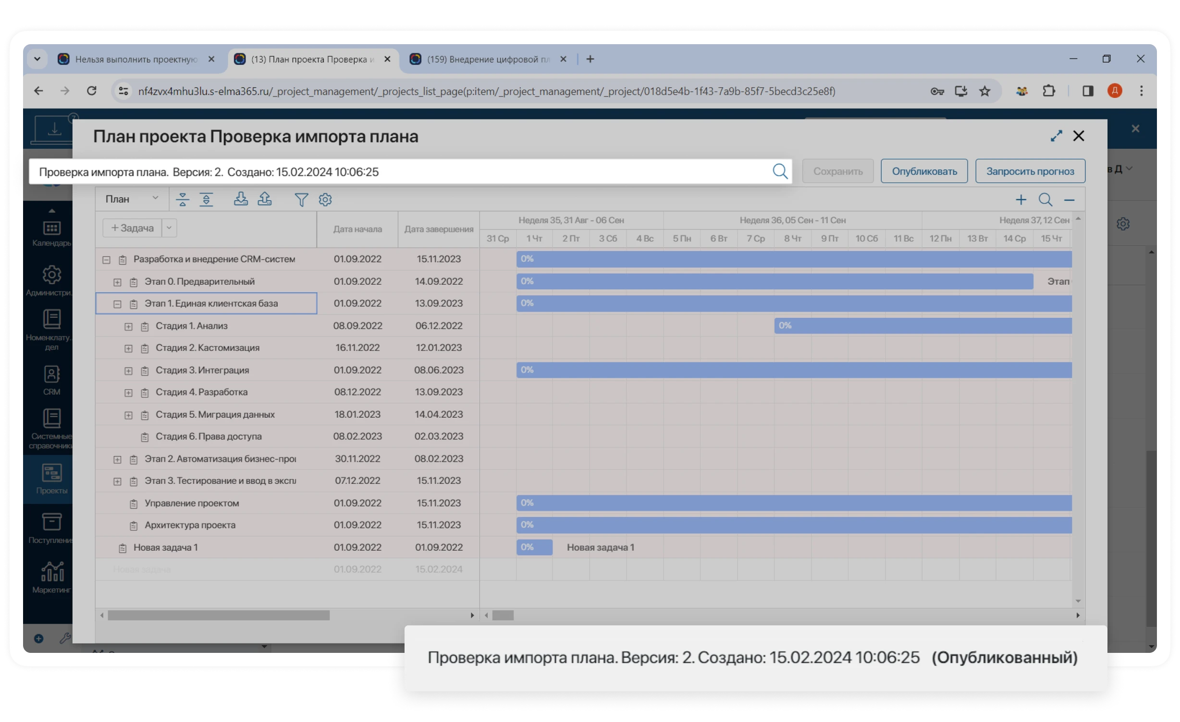This screenshot has height=722, width=1180.
Task: Zoom in Gantt chart with plus icon
Action: pos(1020,200)
